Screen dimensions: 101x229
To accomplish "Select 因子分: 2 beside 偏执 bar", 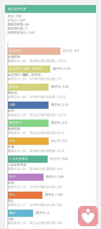I will [42, 213].
